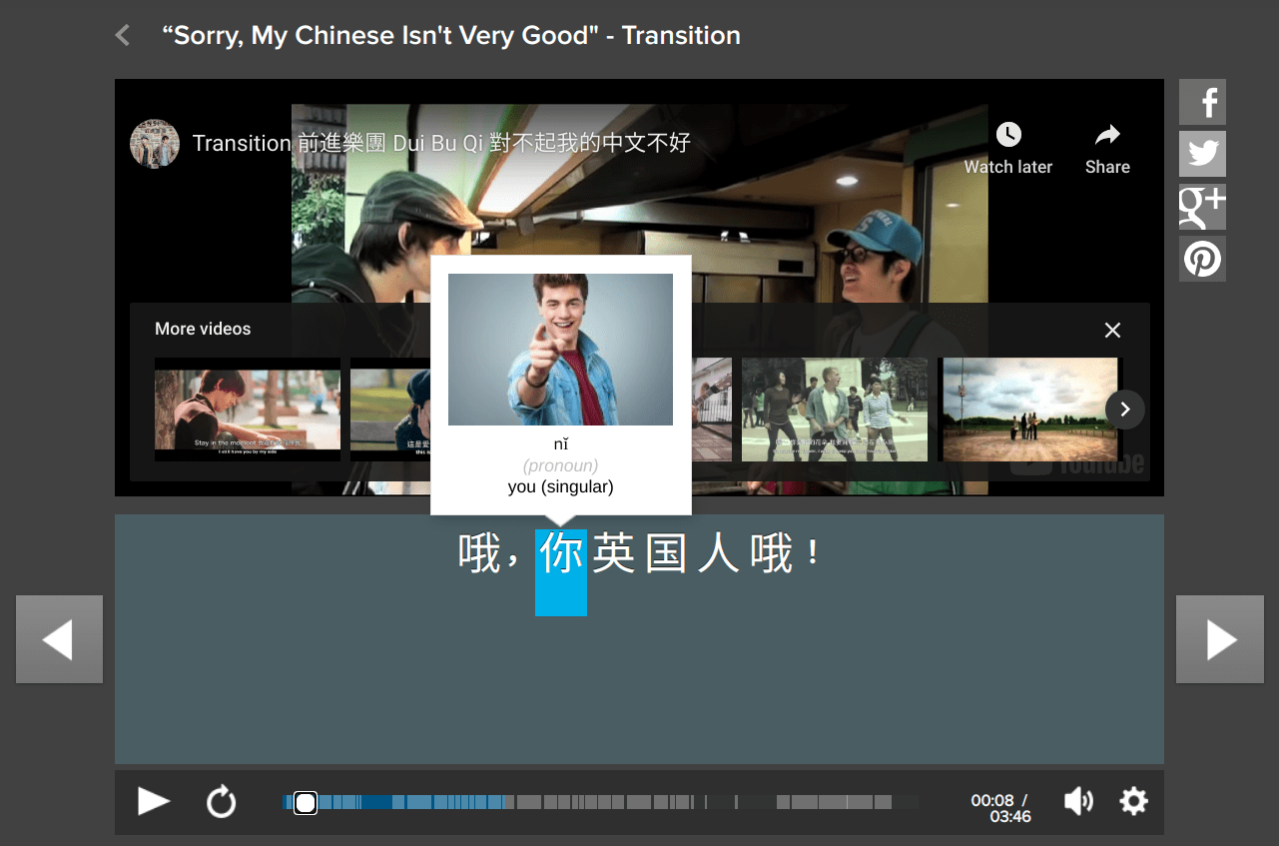Click the character 英 in subtitle

613,553
